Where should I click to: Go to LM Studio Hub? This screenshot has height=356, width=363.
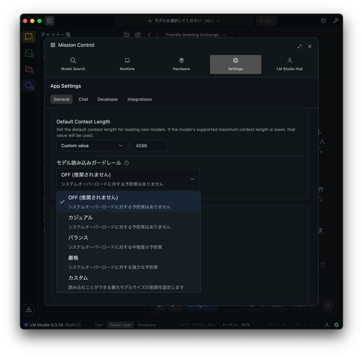[x=289, y=64]
